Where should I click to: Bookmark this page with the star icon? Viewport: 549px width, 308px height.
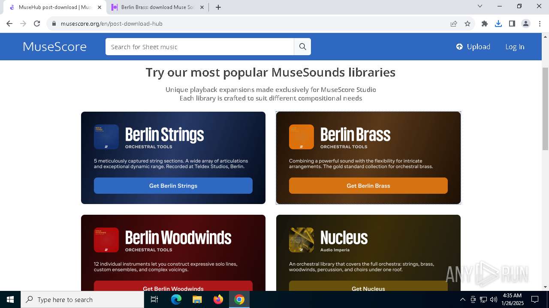pos(468,24)
